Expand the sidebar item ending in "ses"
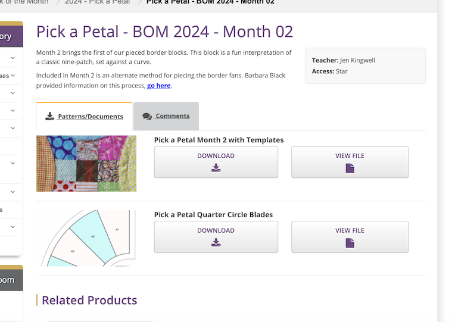 [x=13, y=76]
